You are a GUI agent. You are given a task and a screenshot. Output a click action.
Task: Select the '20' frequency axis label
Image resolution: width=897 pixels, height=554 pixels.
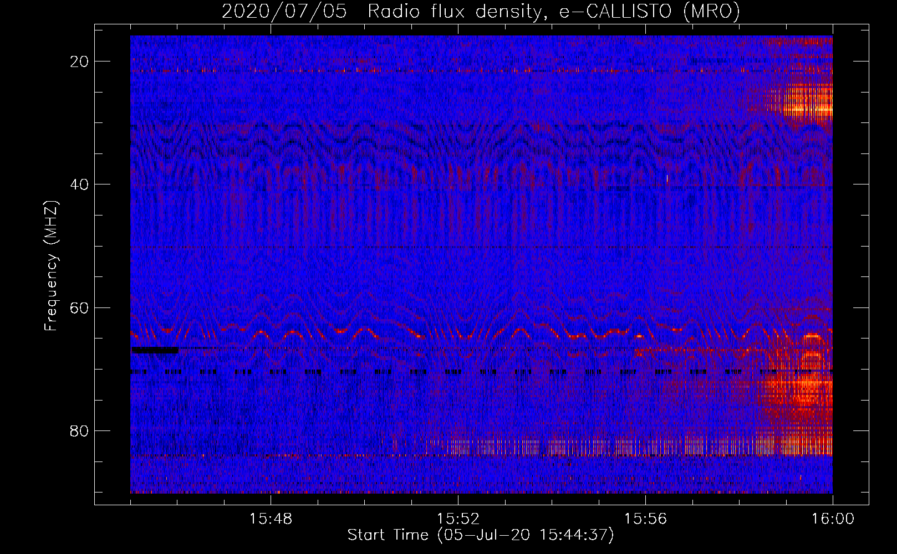pyautogui.click(x=79, y=61)
